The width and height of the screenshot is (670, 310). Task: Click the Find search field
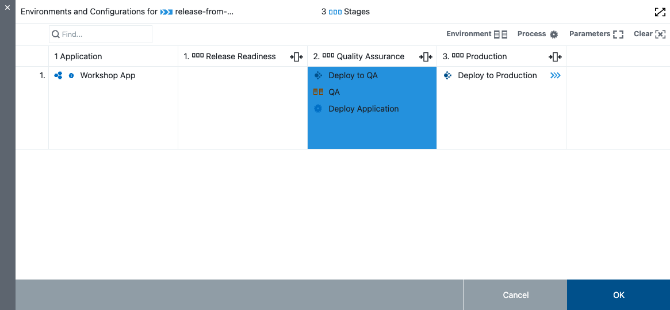click(x=101, y=35)
